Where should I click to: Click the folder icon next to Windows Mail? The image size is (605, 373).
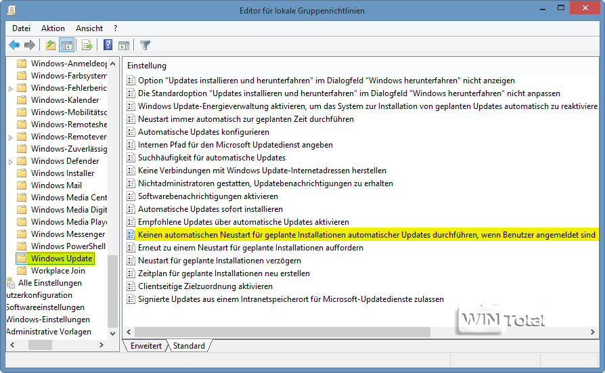[22, 185]
